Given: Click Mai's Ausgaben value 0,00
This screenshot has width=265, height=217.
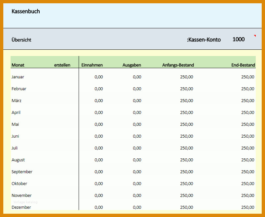Looking at the screenshot, I should 137,124.
